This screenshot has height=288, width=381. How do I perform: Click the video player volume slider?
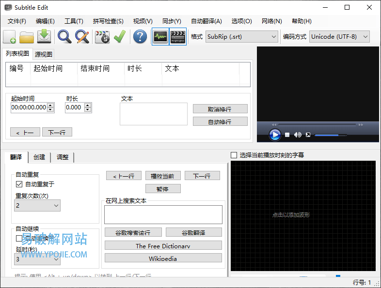(330, 135)
